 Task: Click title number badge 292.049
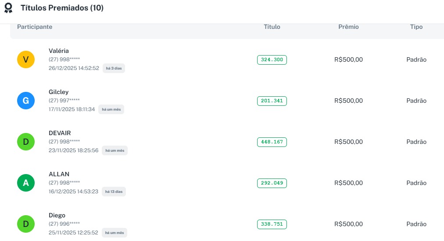tap(272, 183)
